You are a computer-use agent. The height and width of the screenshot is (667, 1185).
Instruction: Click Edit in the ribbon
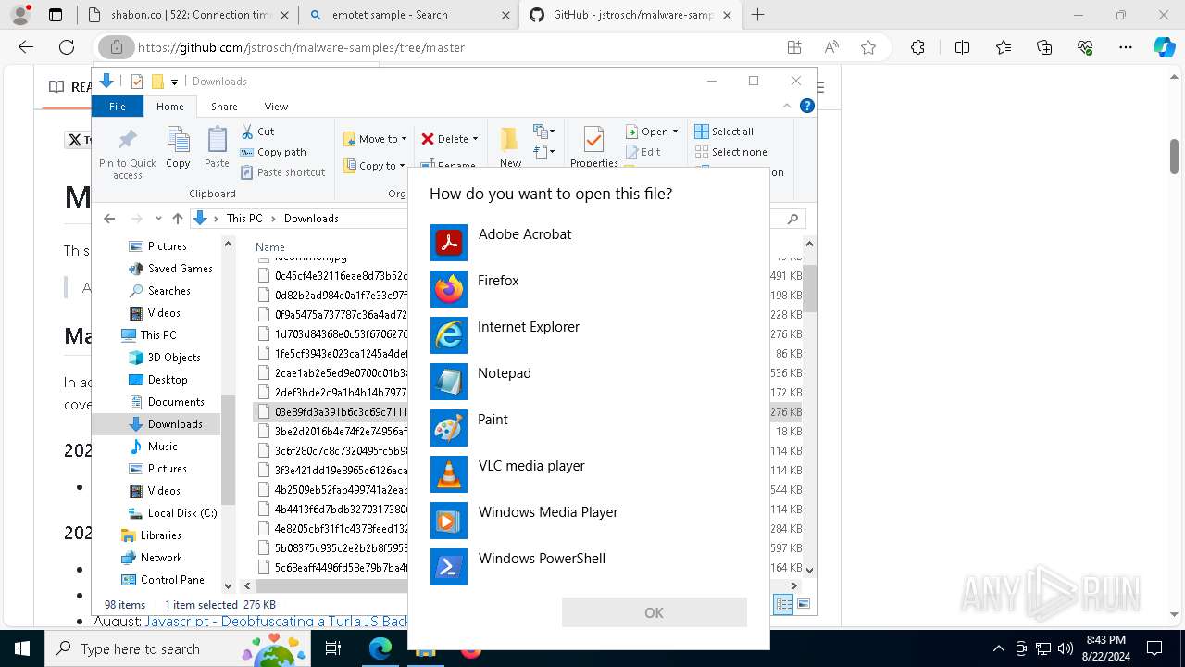point(643,152)
